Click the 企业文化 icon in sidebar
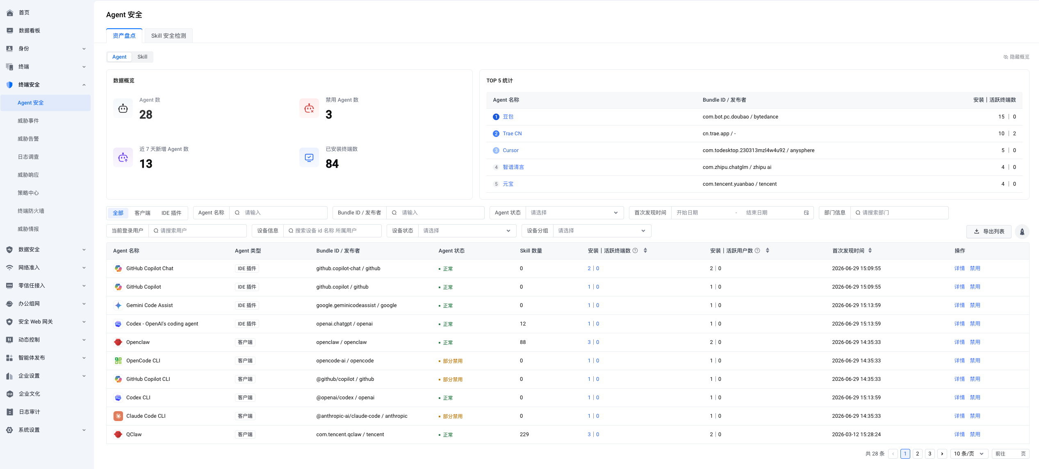 [x=10, y=394]
